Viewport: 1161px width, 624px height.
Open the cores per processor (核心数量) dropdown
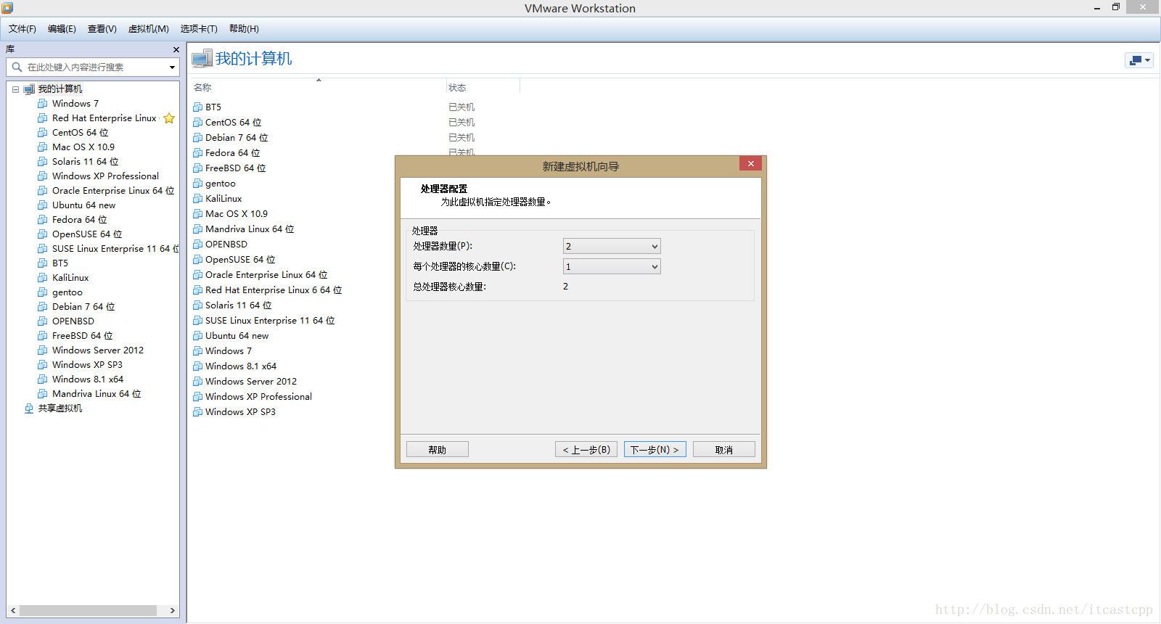[x=612, y=266]
